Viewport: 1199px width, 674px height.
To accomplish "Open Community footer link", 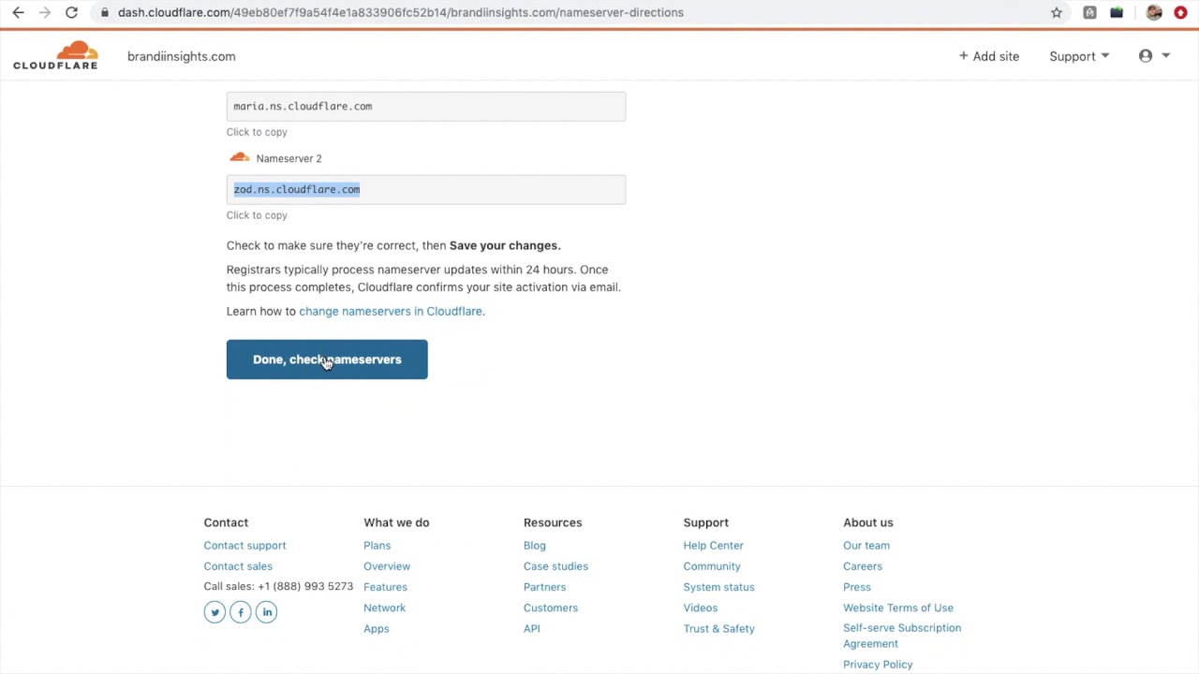I will click(712, 566).
